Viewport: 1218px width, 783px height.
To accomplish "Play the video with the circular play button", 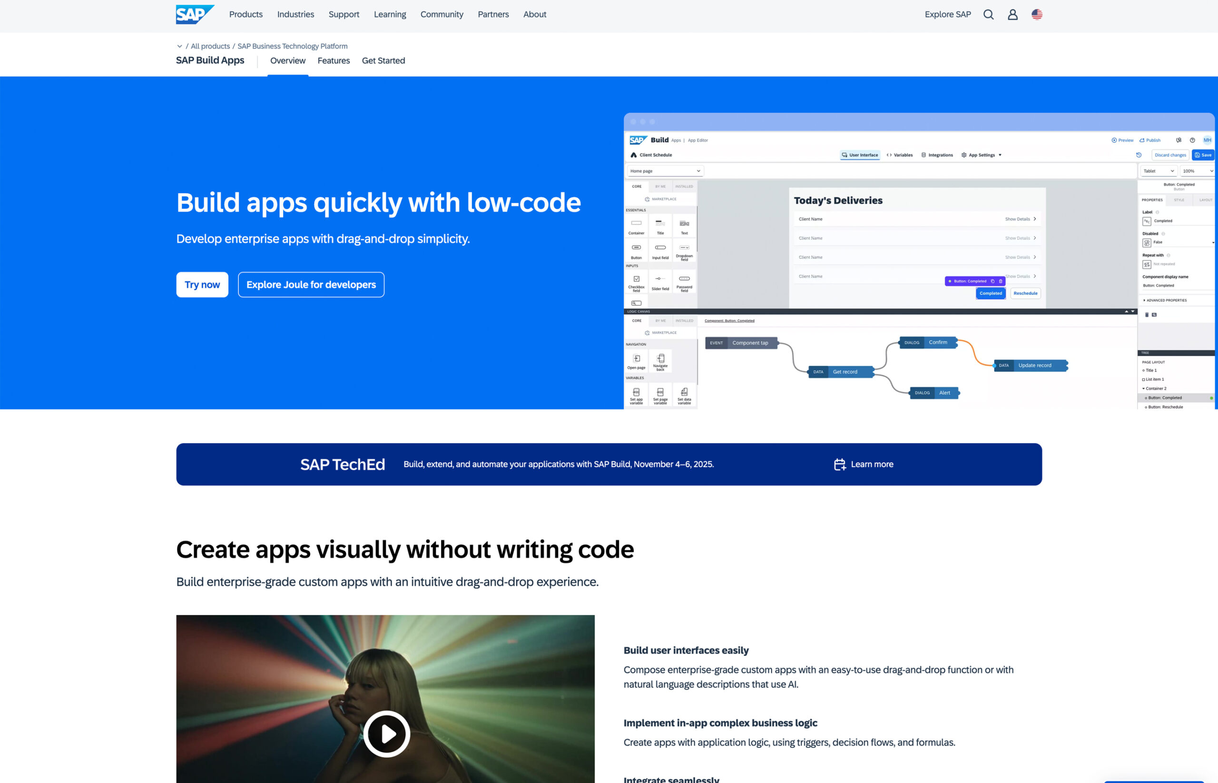I will 386,734.
